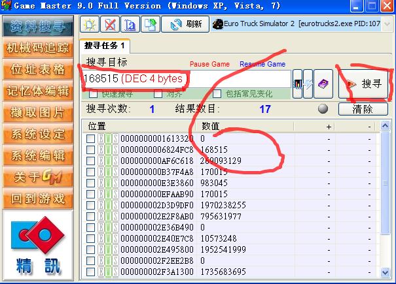Click the W icon on row 0000000006824FC8
The width and height of the screenshot is (396, 284).
[109, 150]
